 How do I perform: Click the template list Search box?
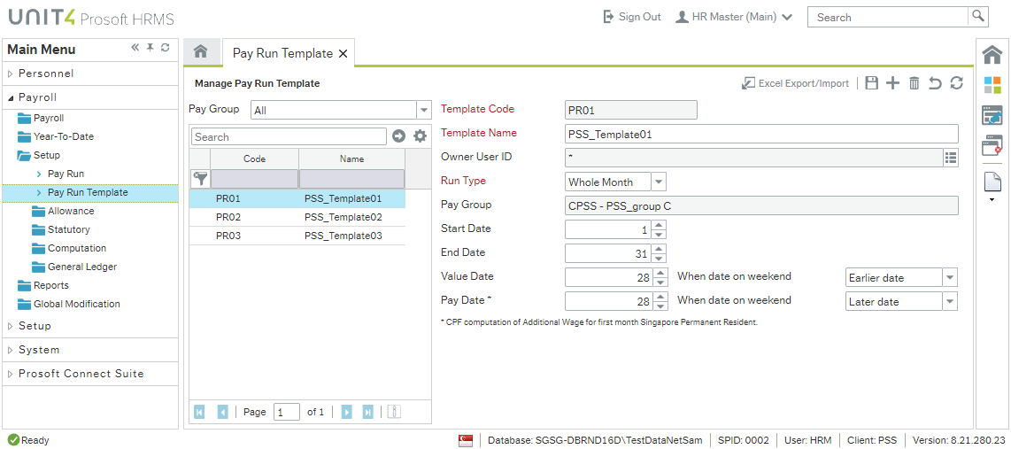pyautogui.click(x=289, y=136)
